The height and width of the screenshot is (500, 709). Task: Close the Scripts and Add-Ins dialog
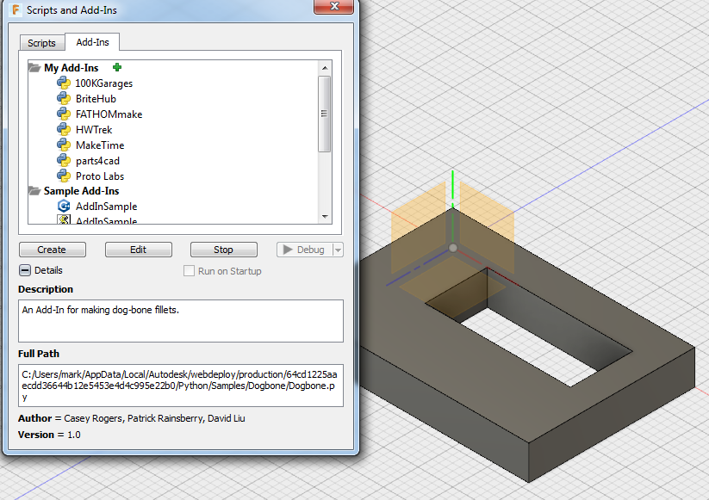tap(333, 6)
